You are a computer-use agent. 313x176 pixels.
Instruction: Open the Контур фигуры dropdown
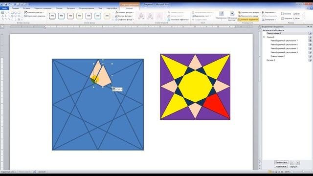click(124, 16)
